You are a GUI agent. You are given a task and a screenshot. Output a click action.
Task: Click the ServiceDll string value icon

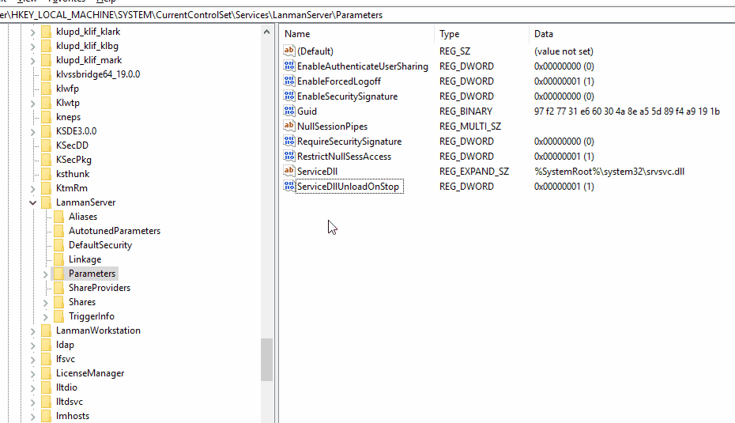coord(289,171)
